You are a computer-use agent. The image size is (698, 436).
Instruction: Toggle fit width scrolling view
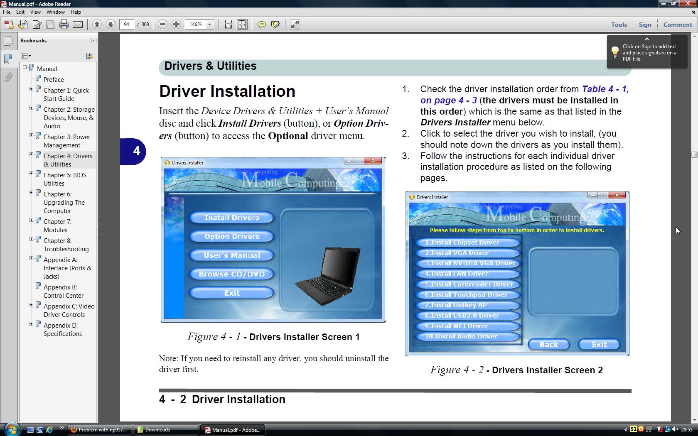click(x=228, y=24)
